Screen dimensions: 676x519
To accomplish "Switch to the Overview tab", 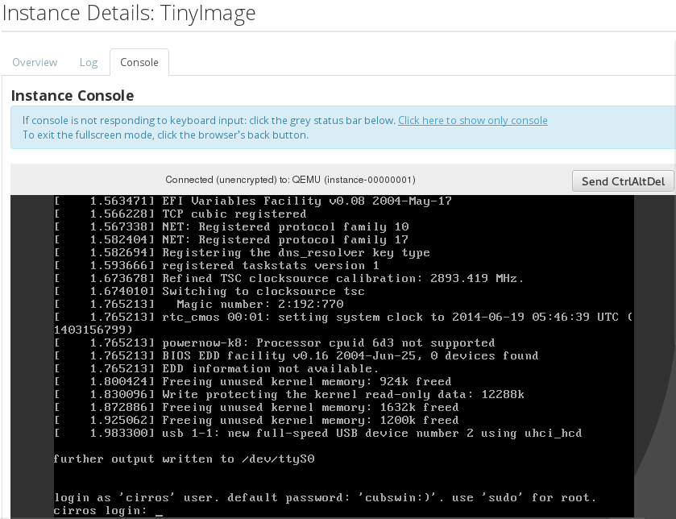I will [x=35, y=62].
